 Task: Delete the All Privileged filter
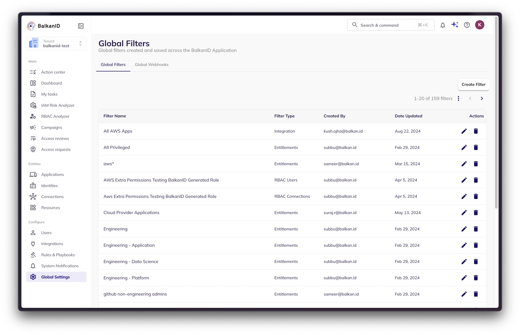tap(476, 147)
